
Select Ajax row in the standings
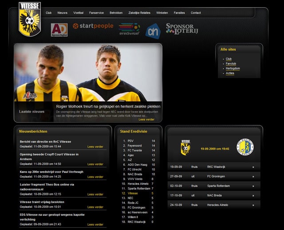[138, 155]
